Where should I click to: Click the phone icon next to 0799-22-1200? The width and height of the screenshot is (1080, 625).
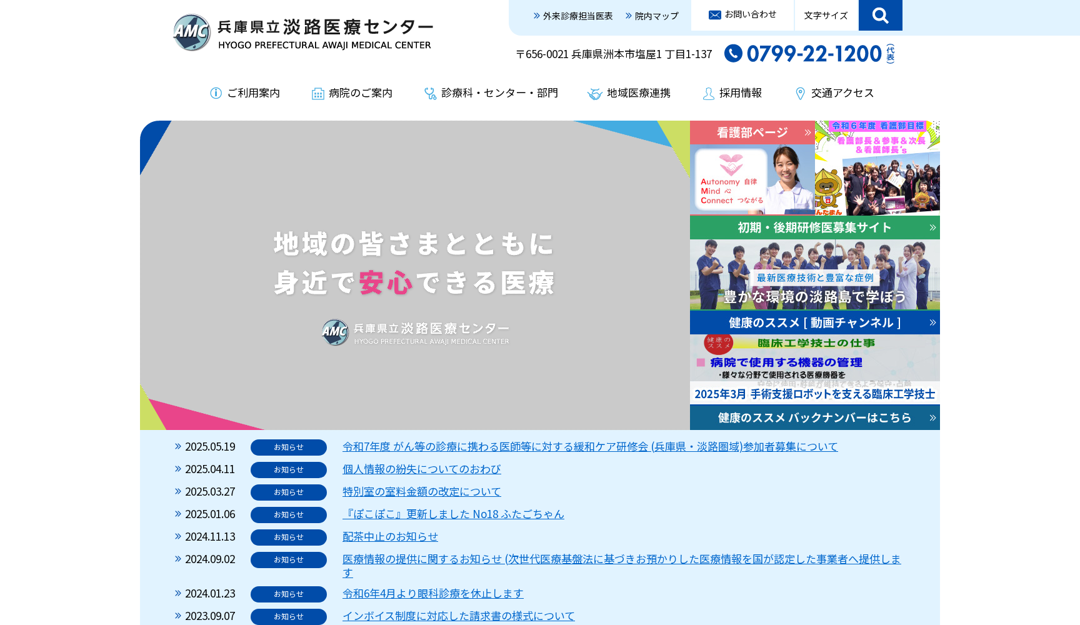click(x=732, y=54)
